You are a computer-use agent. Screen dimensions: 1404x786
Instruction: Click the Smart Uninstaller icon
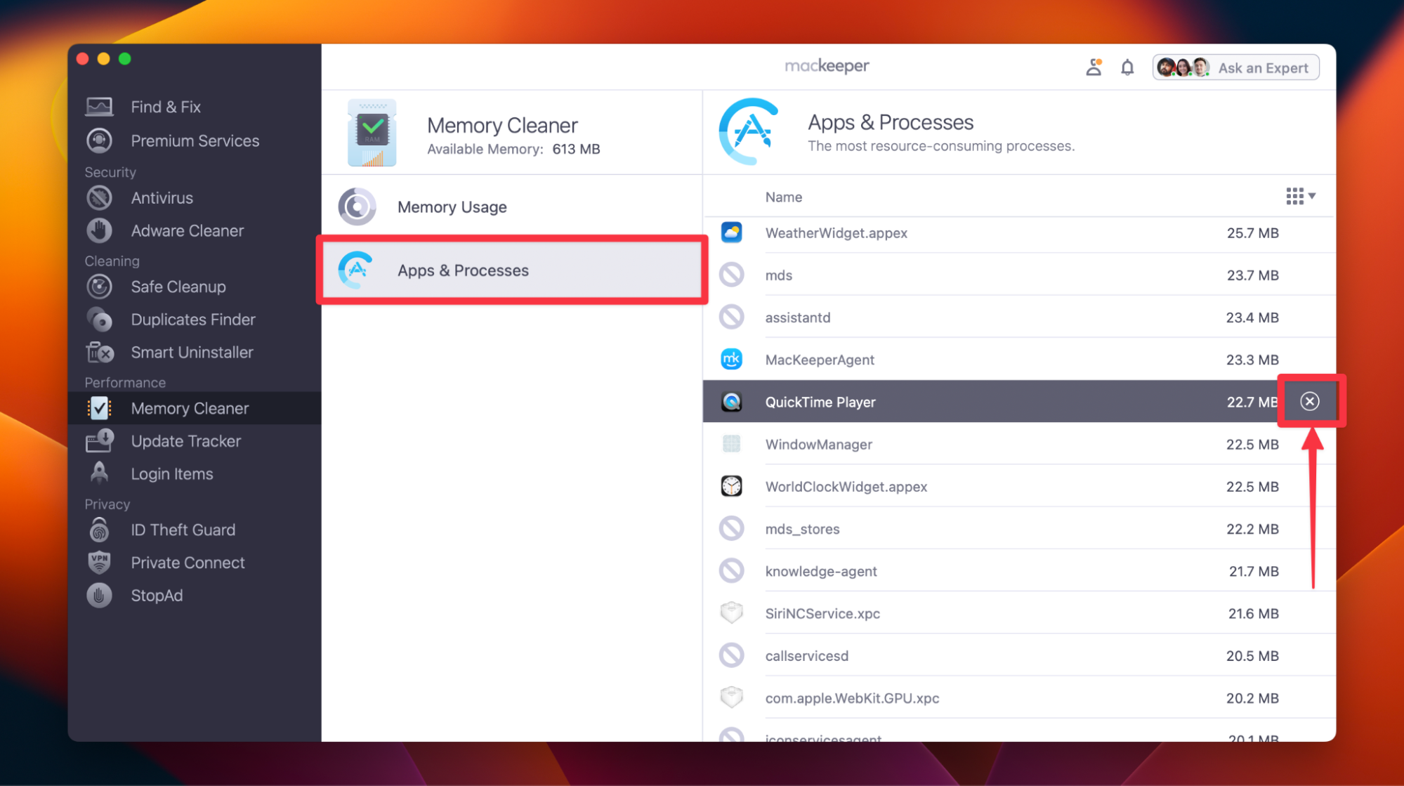click(99, 353)
